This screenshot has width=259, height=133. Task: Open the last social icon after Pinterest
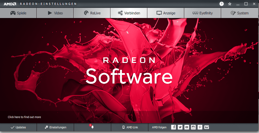tap(207, 127)
